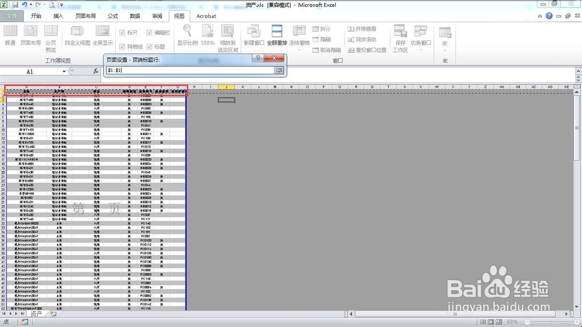Viewport: 582px width, 327px height.
Task: Open the Page Layout (页面布局) ribbon tab
Action: point(86,16)
